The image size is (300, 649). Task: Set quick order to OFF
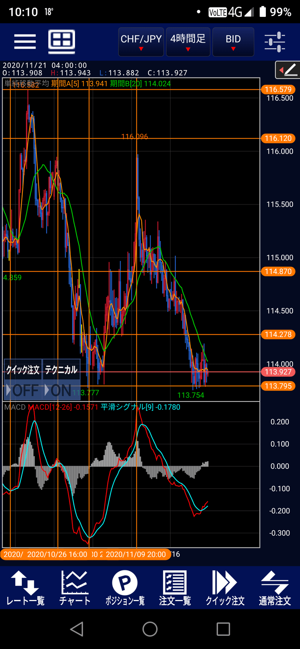click(x=23, y=390)
